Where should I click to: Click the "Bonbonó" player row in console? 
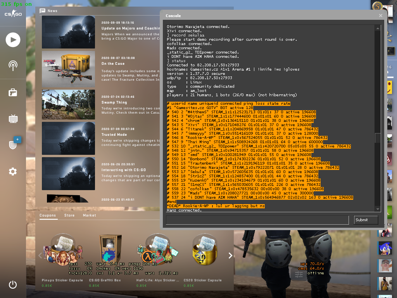point(243,159)
